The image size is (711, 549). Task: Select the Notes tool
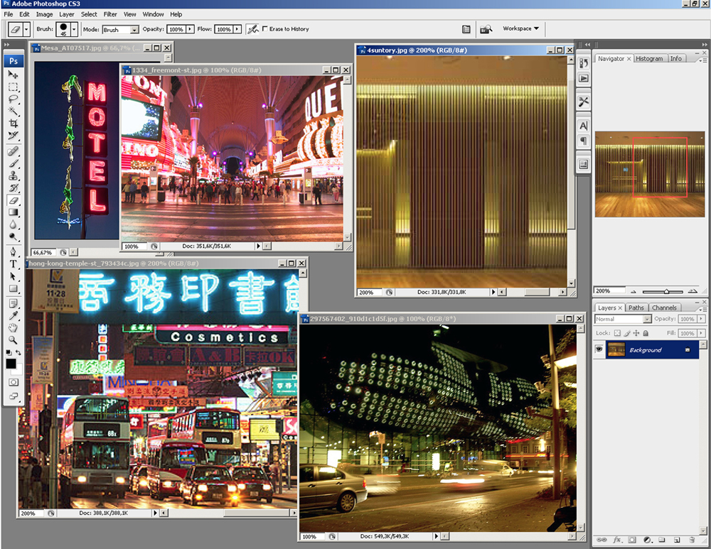pos(13,303)
